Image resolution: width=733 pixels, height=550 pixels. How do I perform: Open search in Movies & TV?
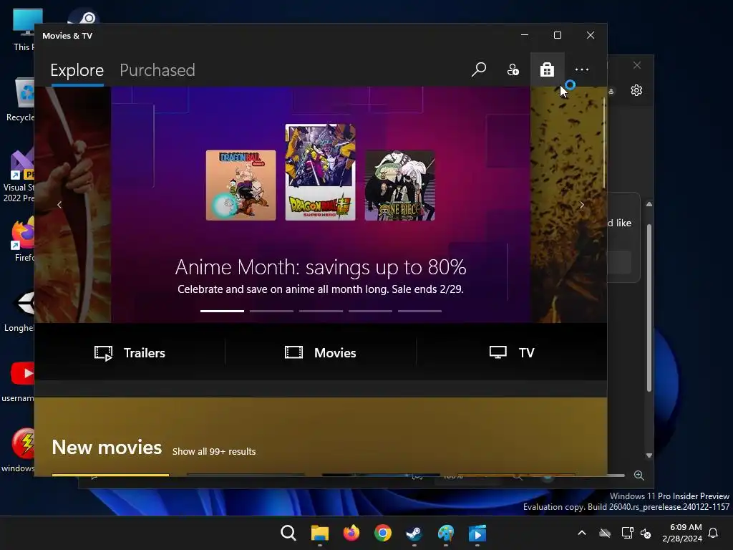coord(479,69)
